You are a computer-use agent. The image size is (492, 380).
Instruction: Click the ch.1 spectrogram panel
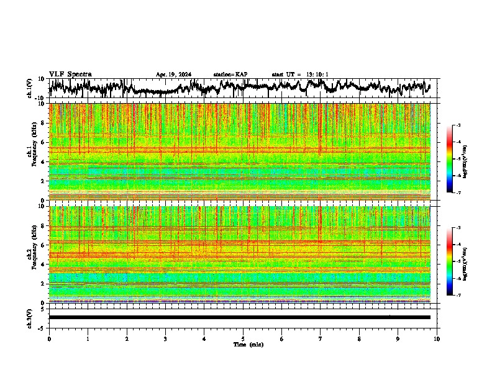[x=240, y=152]
